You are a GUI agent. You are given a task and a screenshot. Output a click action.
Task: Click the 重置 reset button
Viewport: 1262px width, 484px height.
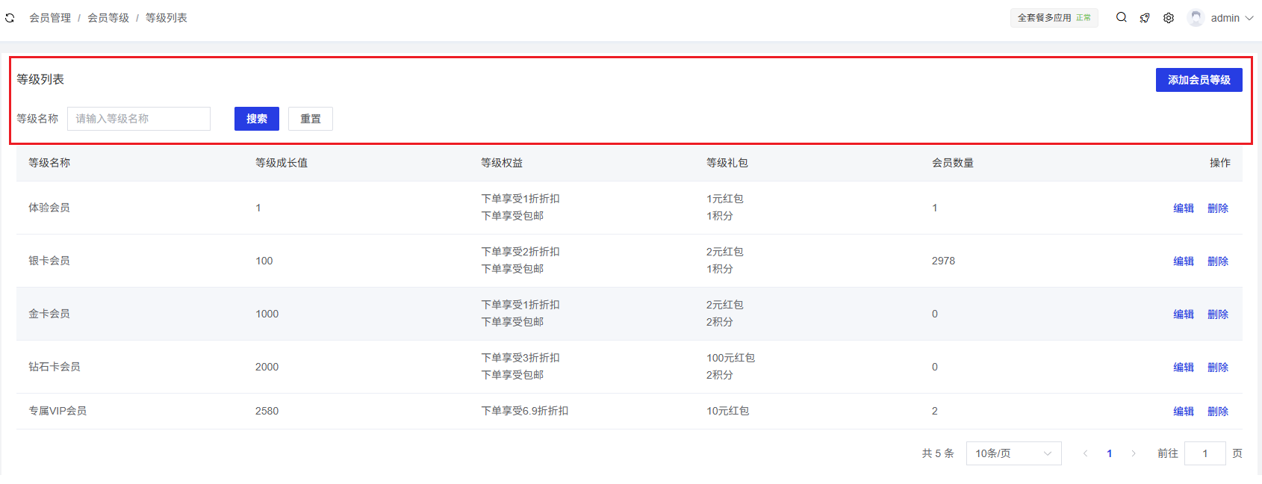point(311,119)
